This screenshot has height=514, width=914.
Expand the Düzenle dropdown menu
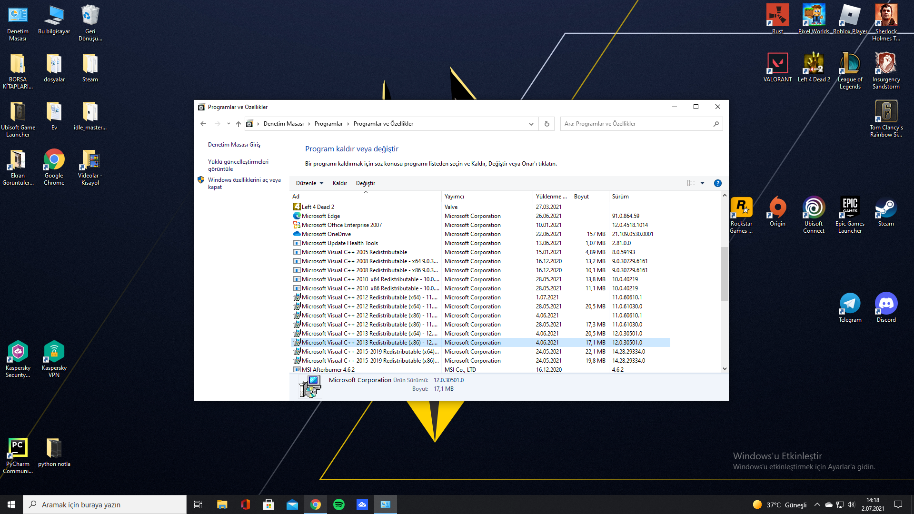(309, 183)
